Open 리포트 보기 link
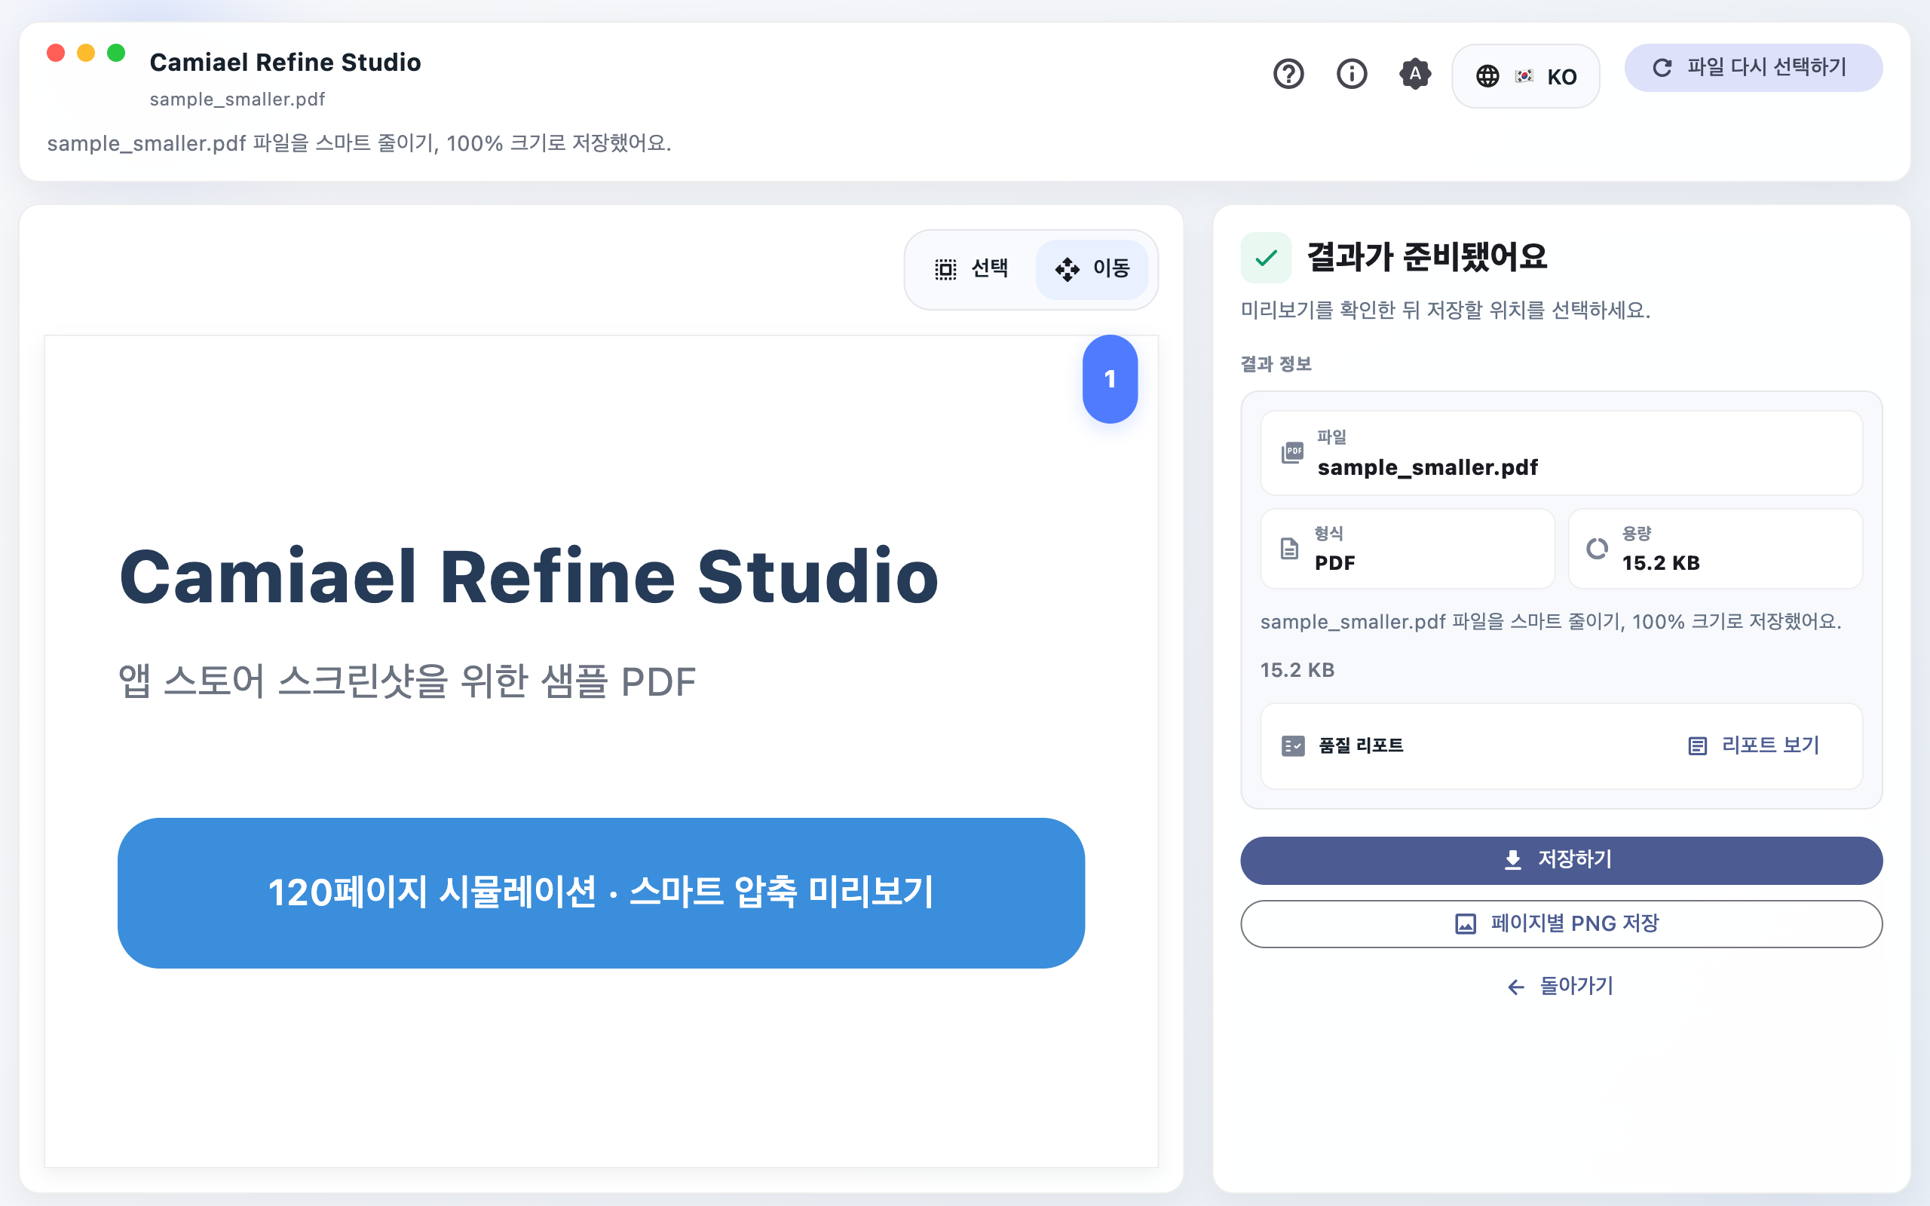 point(1754,745)
